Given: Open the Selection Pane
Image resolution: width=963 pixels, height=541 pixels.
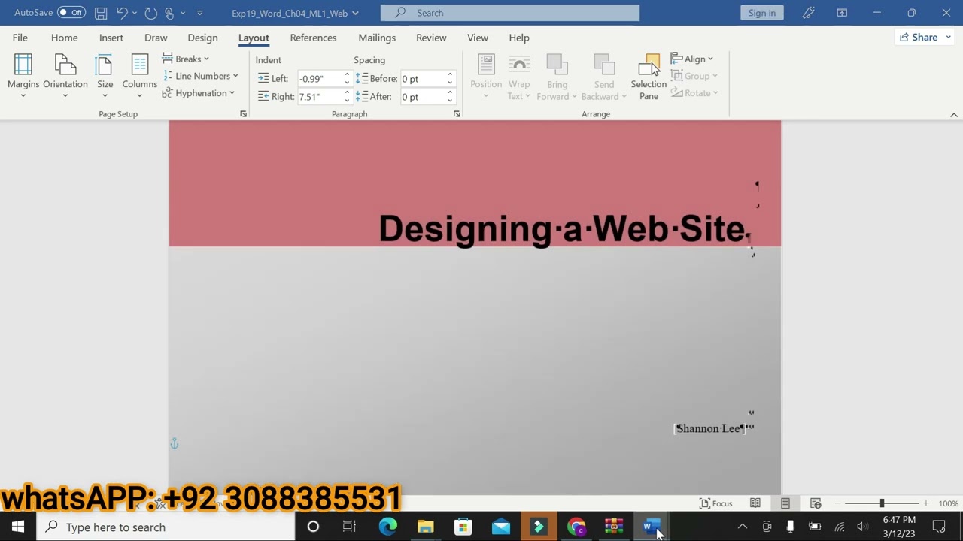Looking at the screenshot, I should click(649, 77).
